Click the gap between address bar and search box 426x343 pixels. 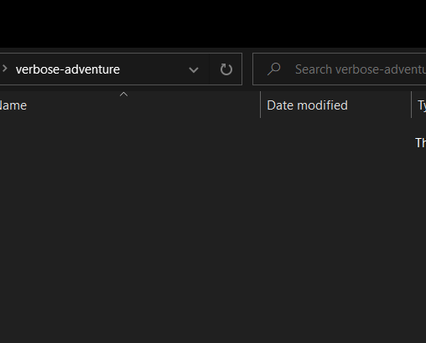click(x=247, y=69)
